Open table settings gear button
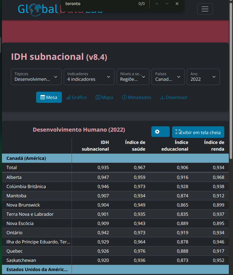Viewport: 233px width, 275px height. 160,132
